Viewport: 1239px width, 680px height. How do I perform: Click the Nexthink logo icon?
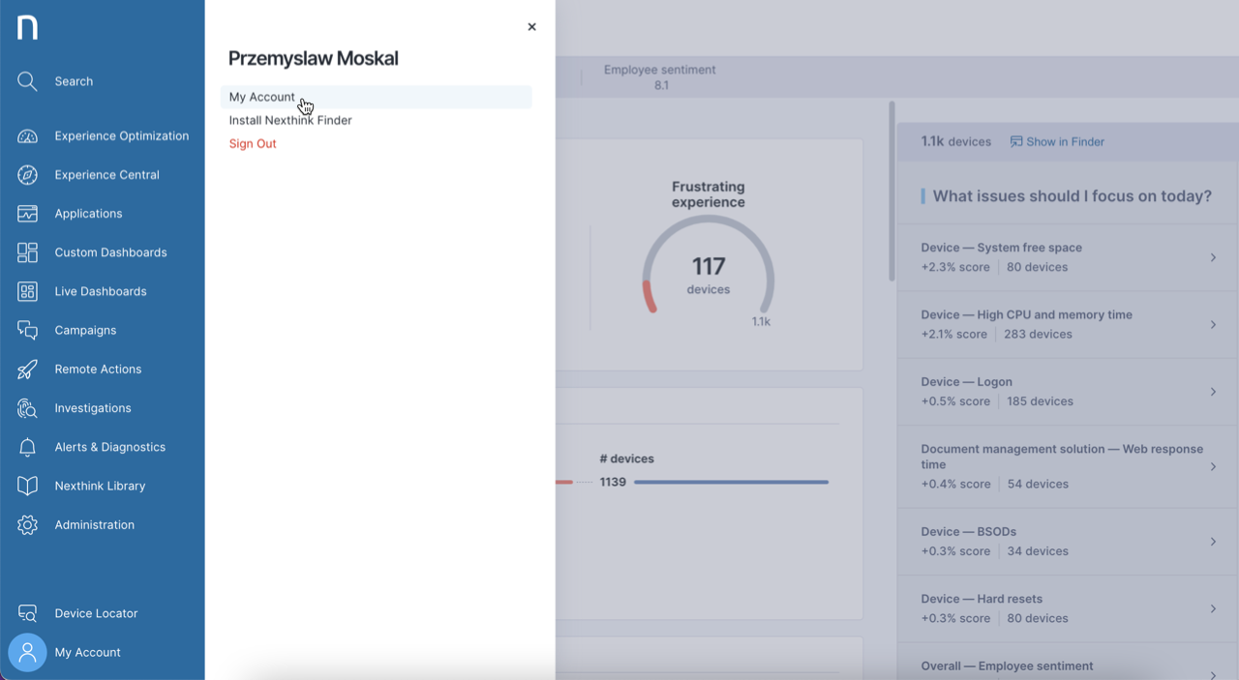pyautogui.click(x=27, y=28)
